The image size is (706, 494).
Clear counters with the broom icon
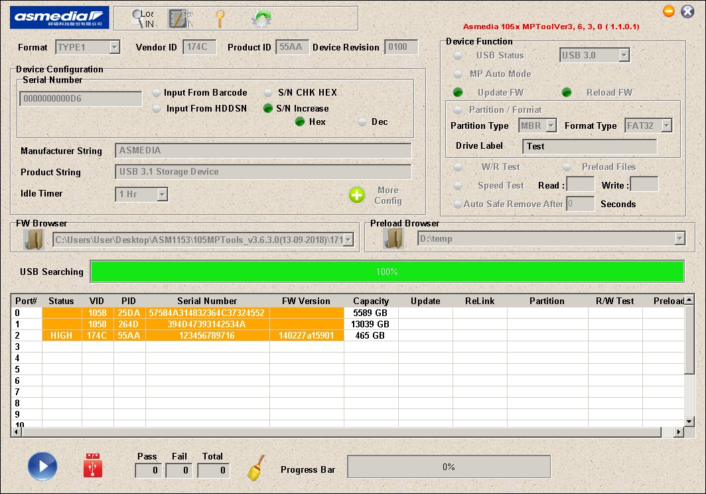pos(255,468)
